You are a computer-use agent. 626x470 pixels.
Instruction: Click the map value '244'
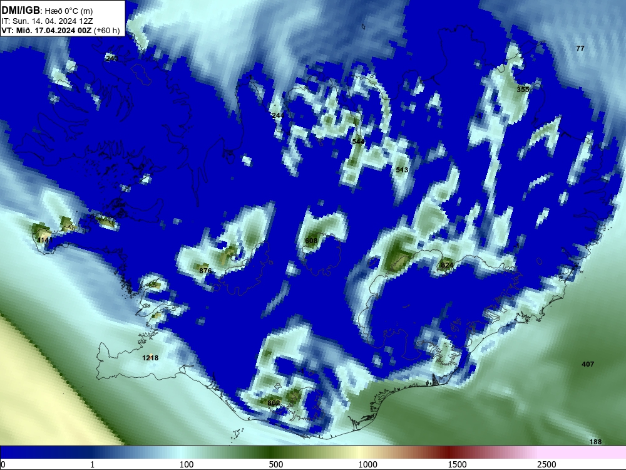coord(278,115)
